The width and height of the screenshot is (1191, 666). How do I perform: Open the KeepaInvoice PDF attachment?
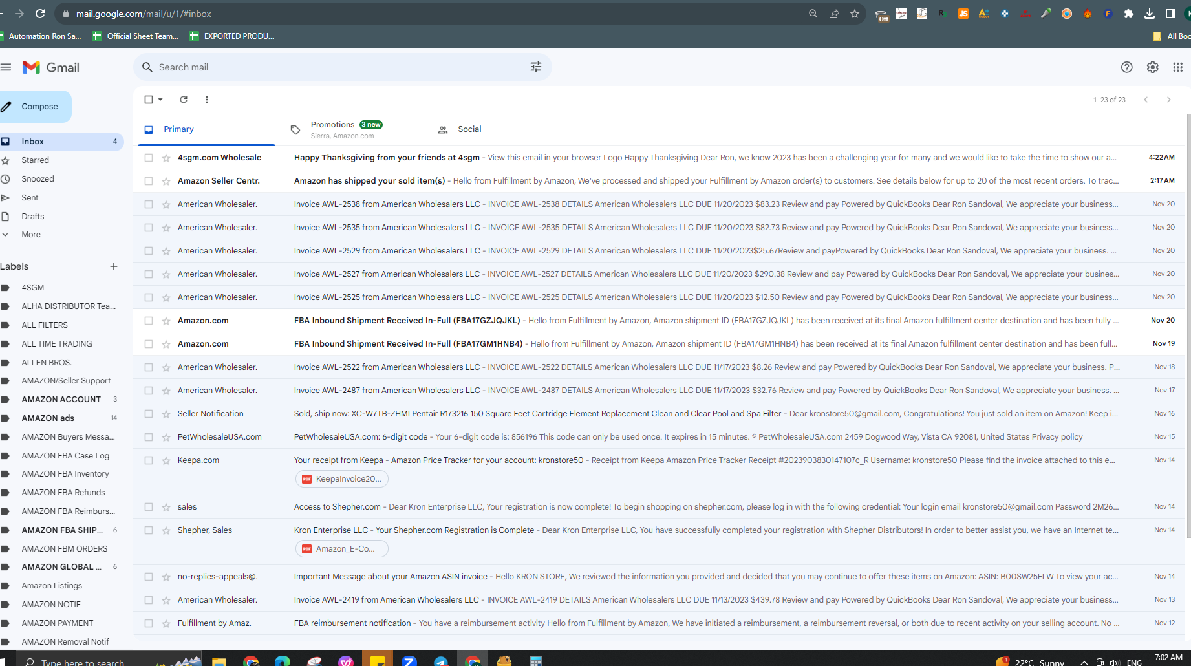[x=342, y=479]
